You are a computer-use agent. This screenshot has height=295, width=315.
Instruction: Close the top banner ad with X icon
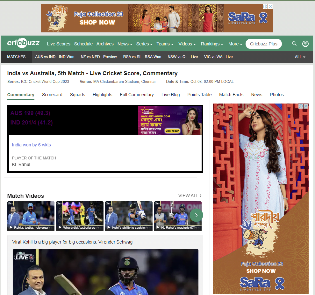coord(270,6)
